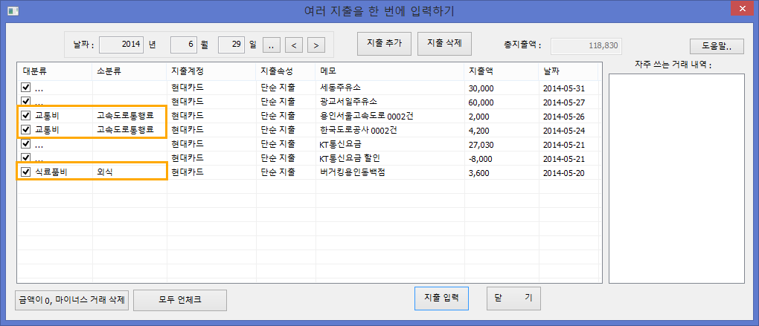
Task: Uncheck the 세종주유소 expense row
Action: coord(26,88)
